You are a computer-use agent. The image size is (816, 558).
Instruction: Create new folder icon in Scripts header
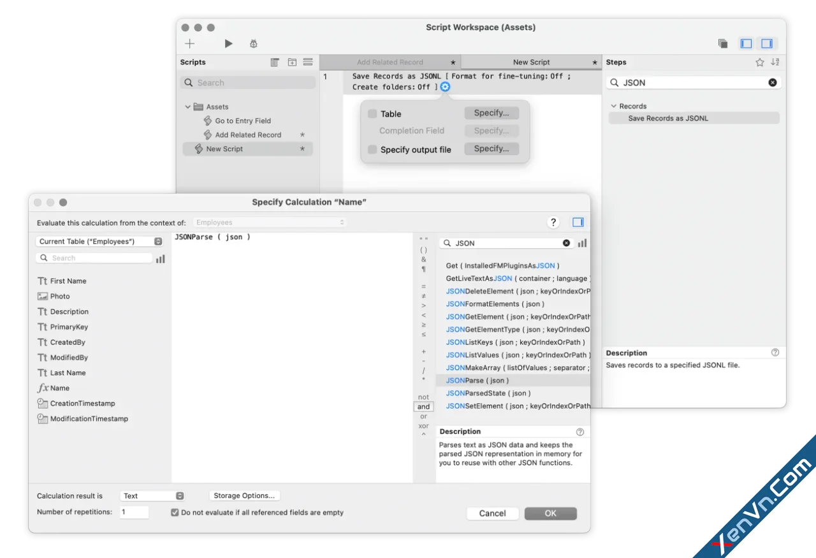[x=292, y=62]
